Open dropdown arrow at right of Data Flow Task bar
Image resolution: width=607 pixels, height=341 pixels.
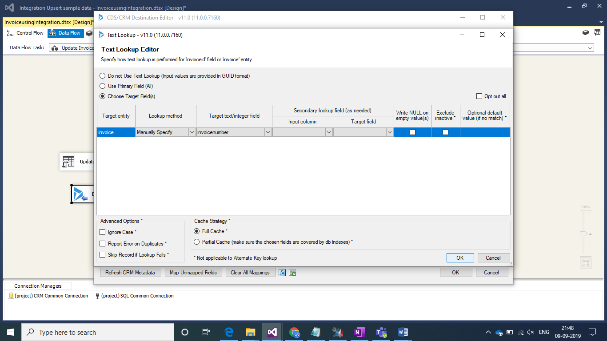click(x=590, y=48)
